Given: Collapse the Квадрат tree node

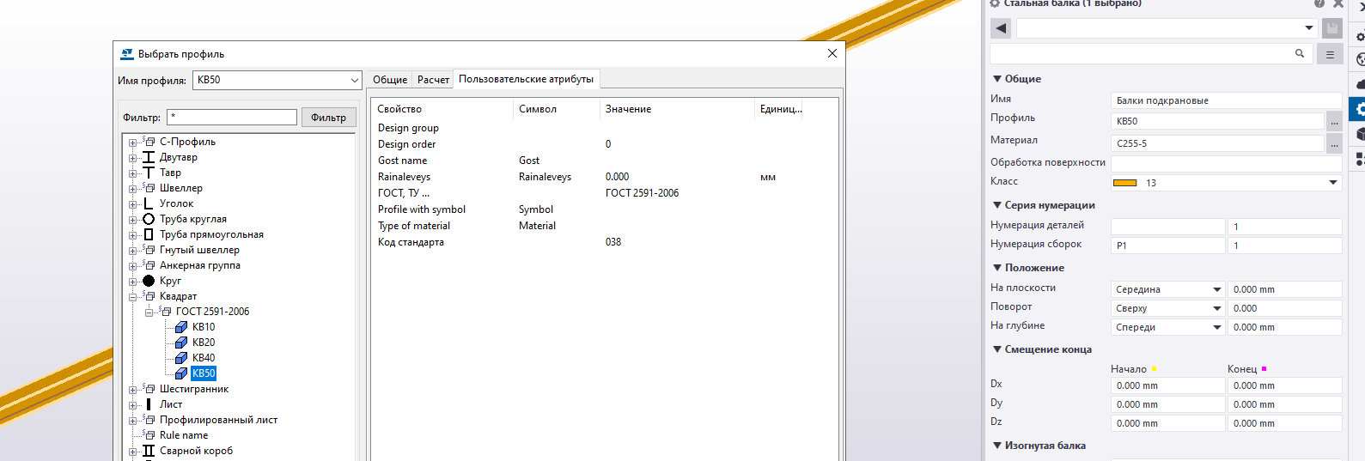Looking at the screenshot, I should [x=133, y=297].
